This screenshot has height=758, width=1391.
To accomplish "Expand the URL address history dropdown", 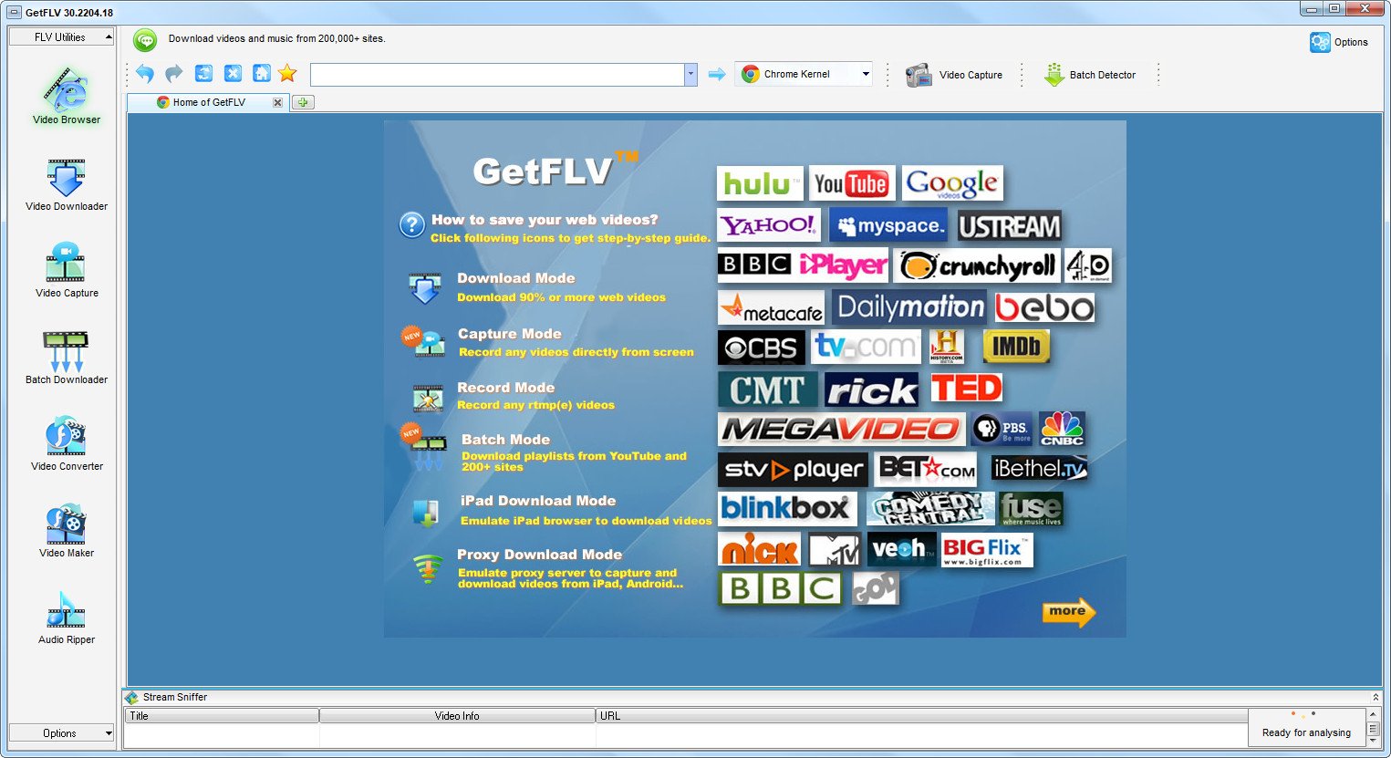I will pyautogui.click(x=690, y=75).
